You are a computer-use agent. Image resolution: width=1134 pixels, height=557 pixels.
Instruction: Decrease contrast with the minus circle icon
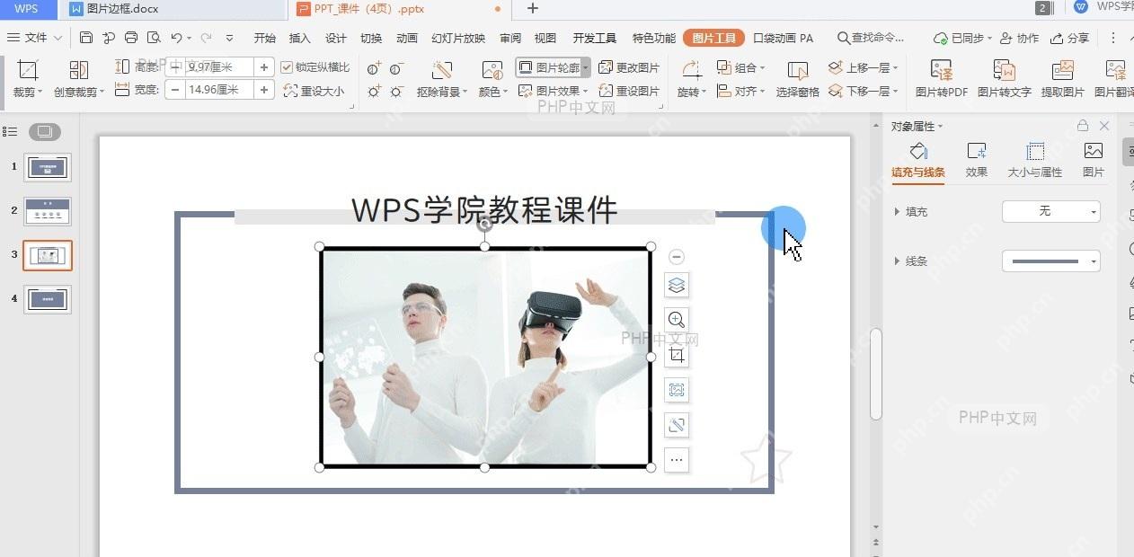coord(396,68)
